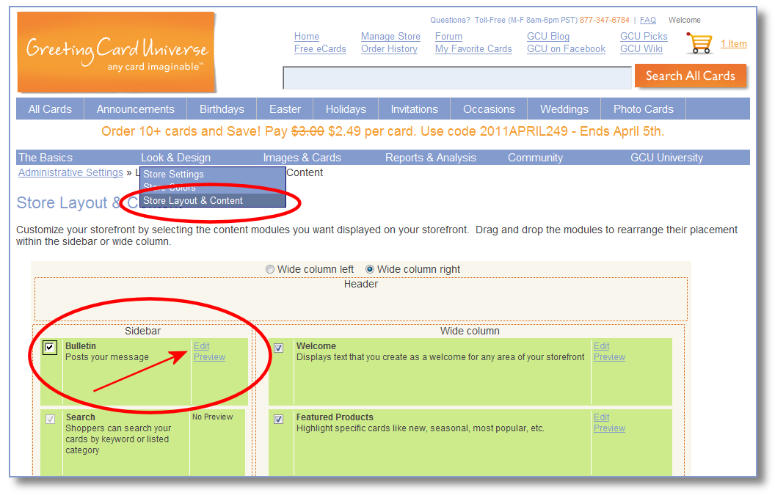Go to Photo Cards category

[x=643, y=109]
